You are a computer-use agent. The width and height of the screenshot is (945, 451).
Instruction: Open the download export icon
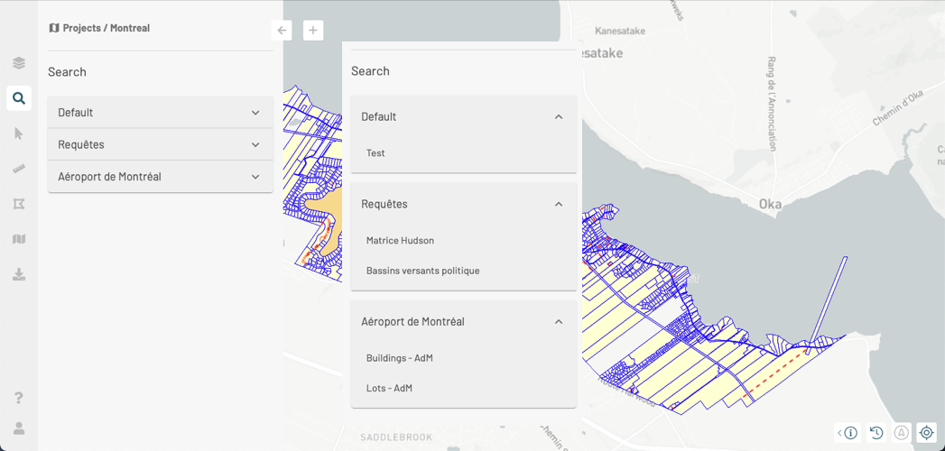18,274
